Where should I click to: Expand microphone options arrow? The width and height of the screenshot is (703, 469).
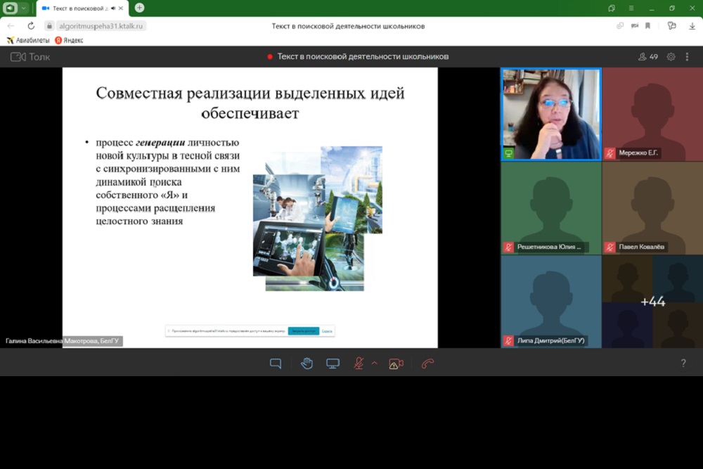374,364
